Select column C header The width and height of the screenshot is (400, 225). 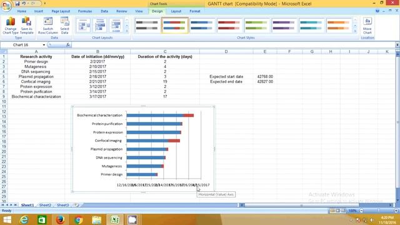click(165, 51)
